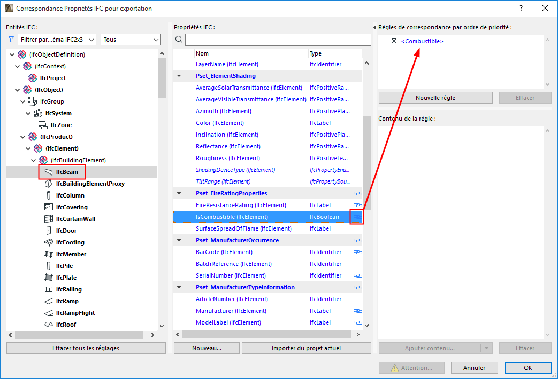Select the SurfaceSpreadOfFlame (IfcElement) row
Image resolution: width=558 pixels, height=379 pixels.
[x=267, y=228]
